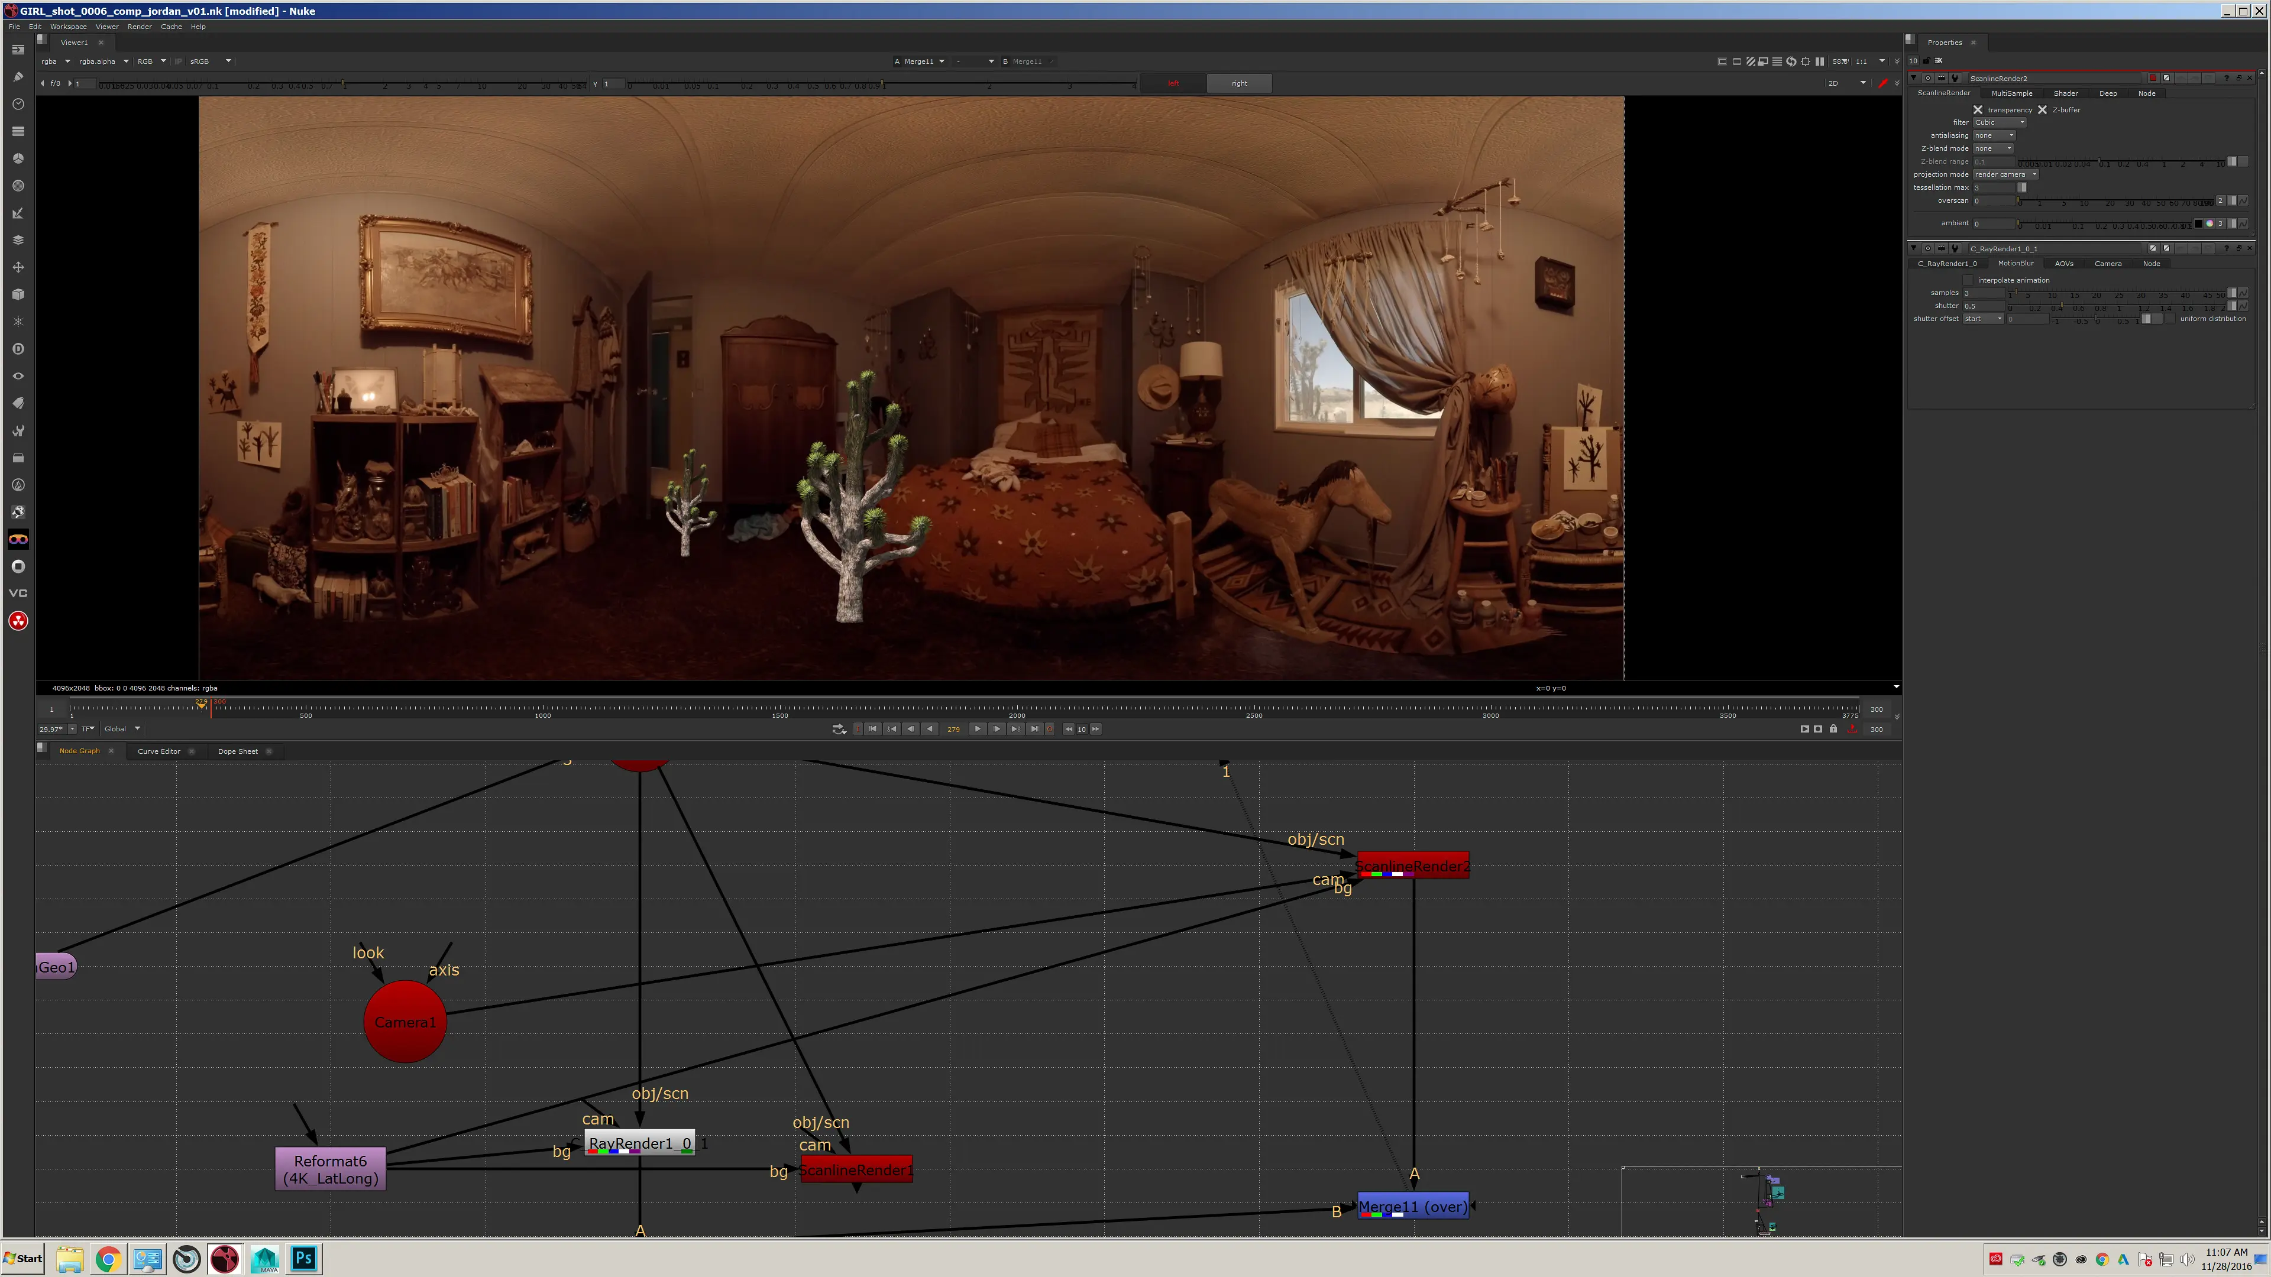
Task: Toggle the viewer ROI crosshair icon
Action: tap(1806, 61)
